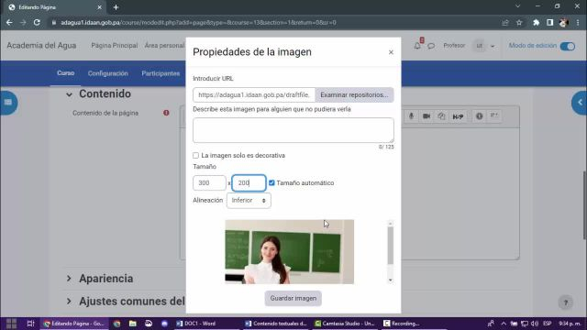Click the help question mark button
Image resolution: width=587 pixels, height=330 pixels.
pyautogui.click(x=566, y=302)
